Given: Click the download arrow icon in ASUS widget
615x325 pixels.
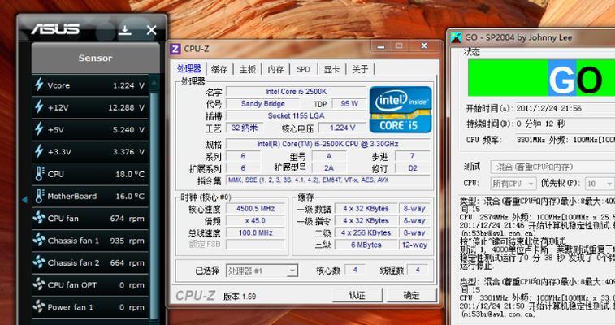Looking at the screenshot, I should pyautogui.click(x=125, y=30).
